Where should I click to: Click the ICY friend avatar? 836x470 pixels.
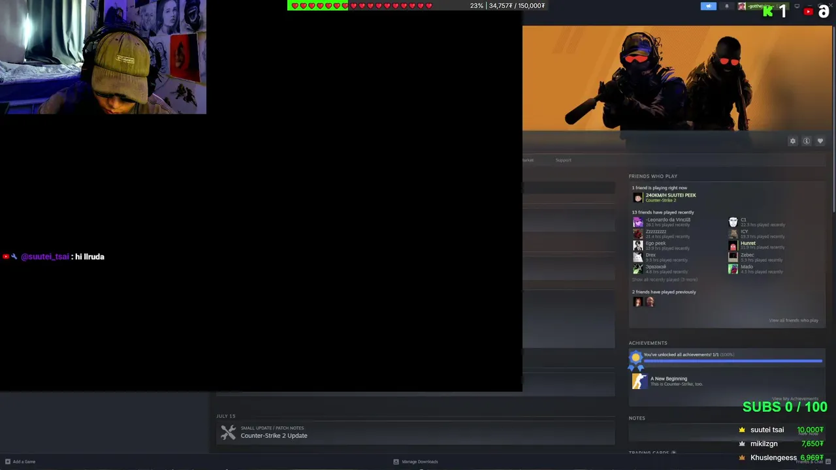pyautogui.click(x=733, y=234)
